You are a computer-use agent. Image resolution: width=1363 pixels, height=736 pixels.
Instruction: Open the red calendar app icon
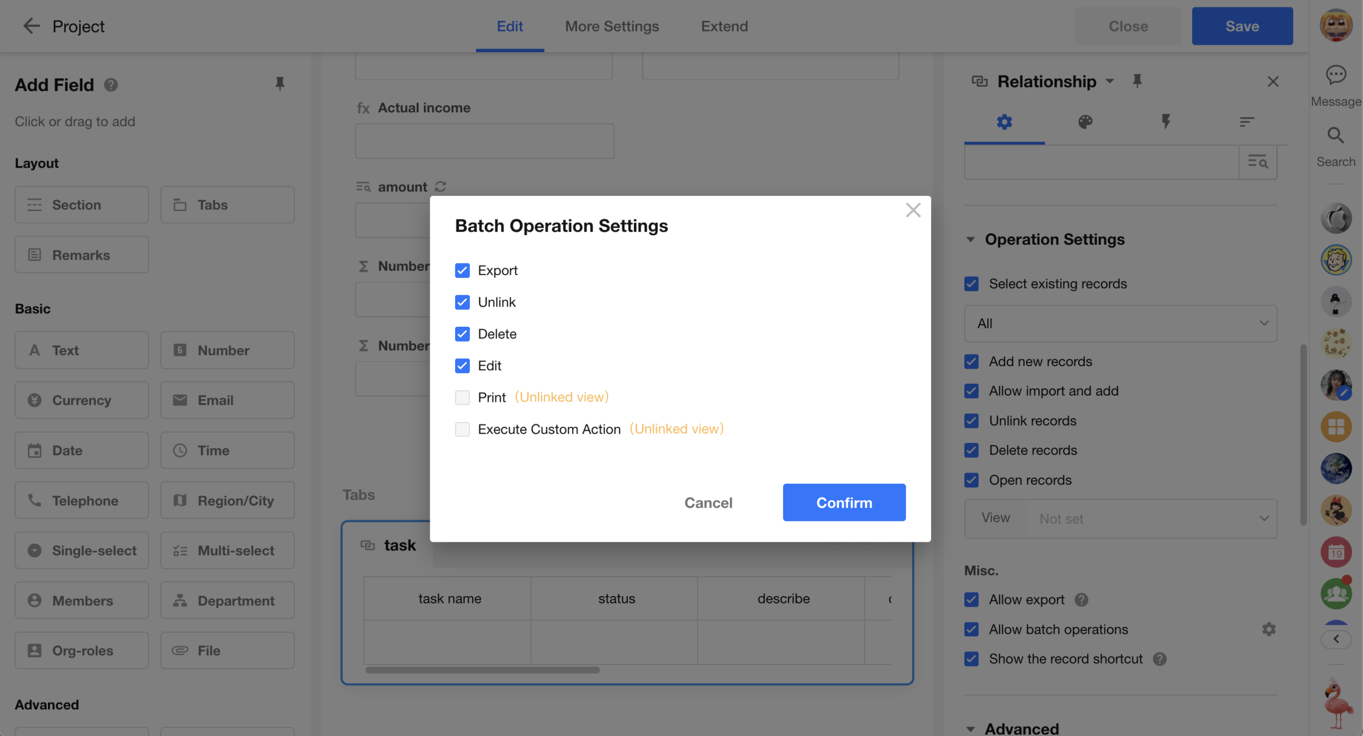click(x=1335, y=552)
